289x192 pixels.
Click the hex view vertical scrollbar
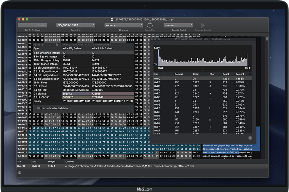coord(267,39)
